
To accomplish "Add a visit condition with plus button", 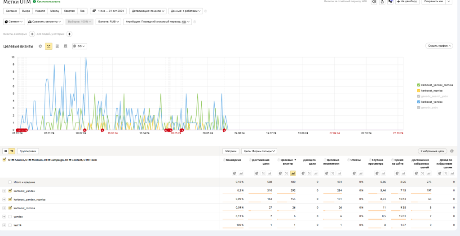I will click(x=32, y=34).
